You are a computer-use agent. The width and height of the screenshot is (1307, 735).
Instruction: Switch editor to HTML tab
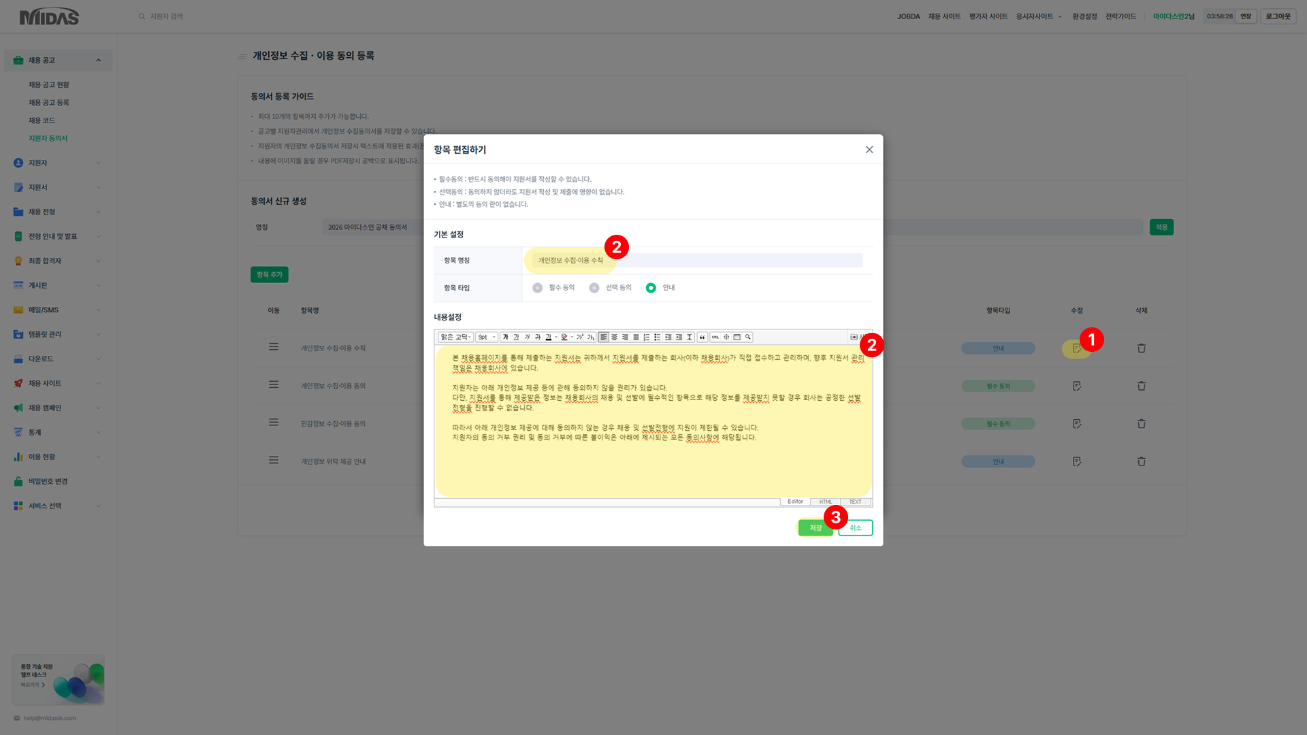(825, 502)
